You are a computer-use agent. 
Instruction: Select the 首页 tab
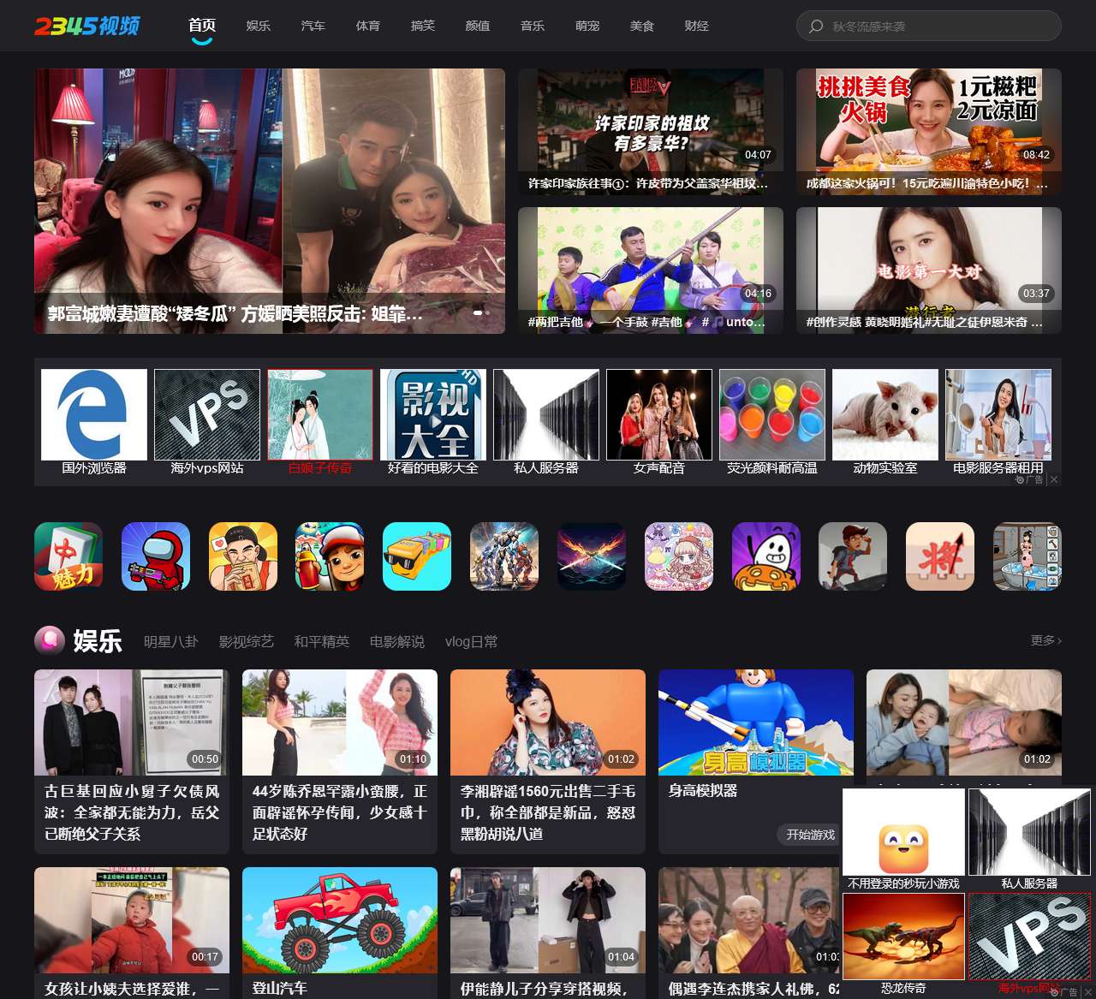coord(202,26)
